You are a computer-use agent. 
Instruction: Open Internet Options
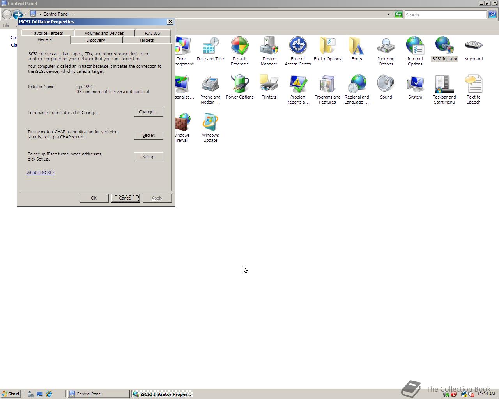click(x=415, y=51)
